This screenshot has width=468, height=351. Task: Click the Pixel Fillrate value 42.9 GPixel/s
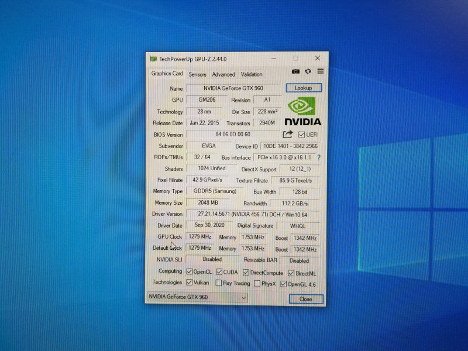(x=207, y=180)
